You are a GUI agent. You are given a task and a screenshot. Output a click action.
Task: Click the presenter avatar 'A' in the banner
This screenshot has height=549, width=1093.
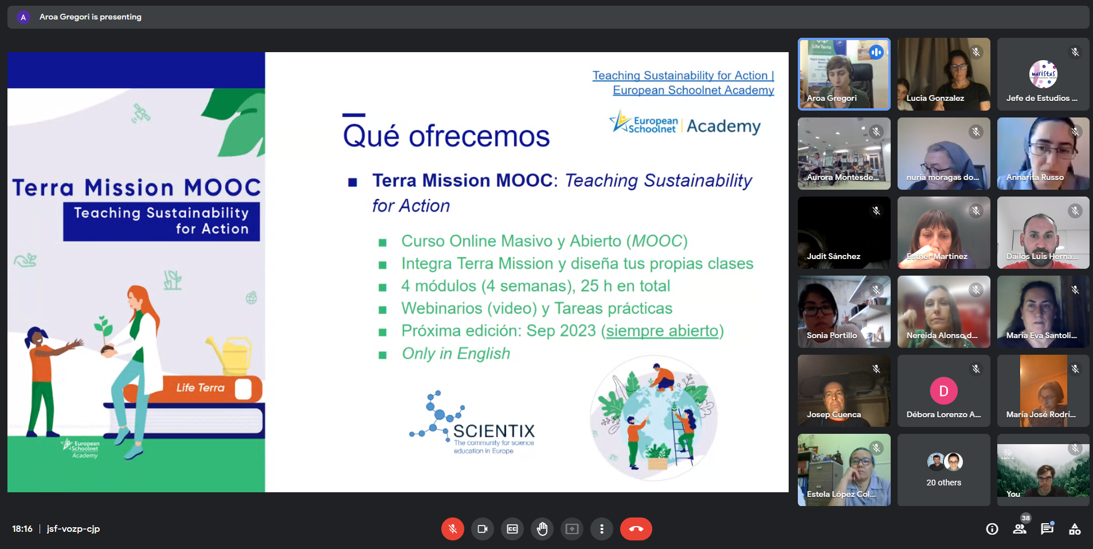[x=23, y=17]
